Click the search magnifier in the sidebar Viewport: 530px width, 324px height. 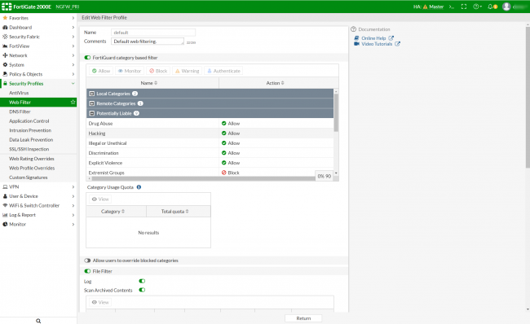(38, 321)
